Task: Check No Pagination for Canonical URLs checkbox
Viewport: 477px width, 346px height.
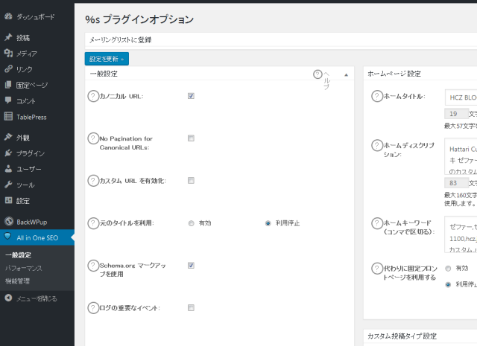Action: tap(191, 138)
